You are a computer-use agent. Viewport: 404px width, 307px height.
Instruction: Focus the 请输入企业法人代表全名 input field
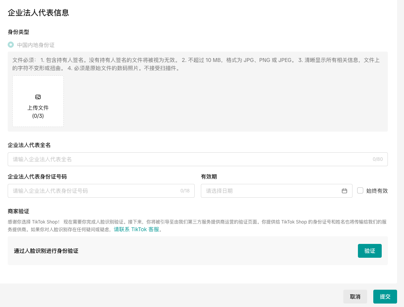tap(188, 159)
